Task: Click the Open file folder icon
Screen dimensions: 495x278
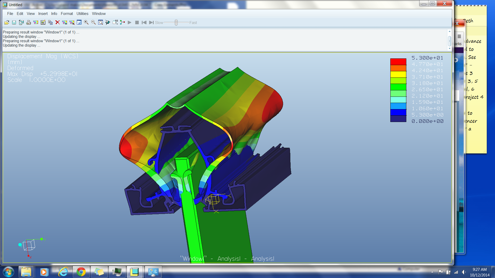Action: click(x=7, y=23)
